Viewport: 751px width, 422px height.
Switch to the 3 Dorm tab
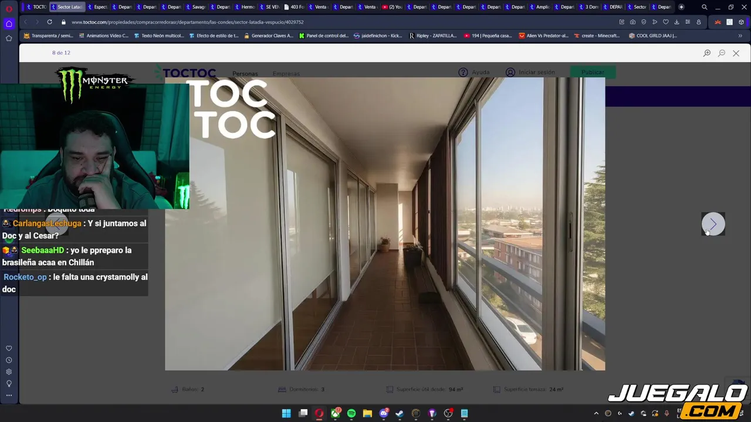(589, 7)
